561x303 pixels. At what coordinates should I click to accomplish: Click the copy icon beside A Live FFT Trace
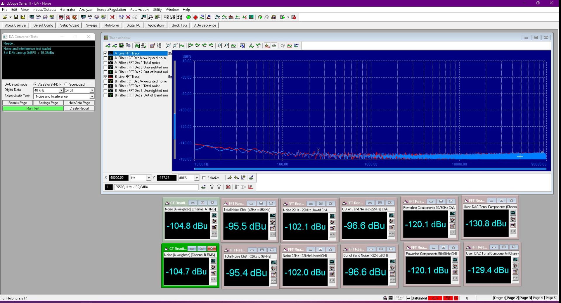(x=169, y=54)
